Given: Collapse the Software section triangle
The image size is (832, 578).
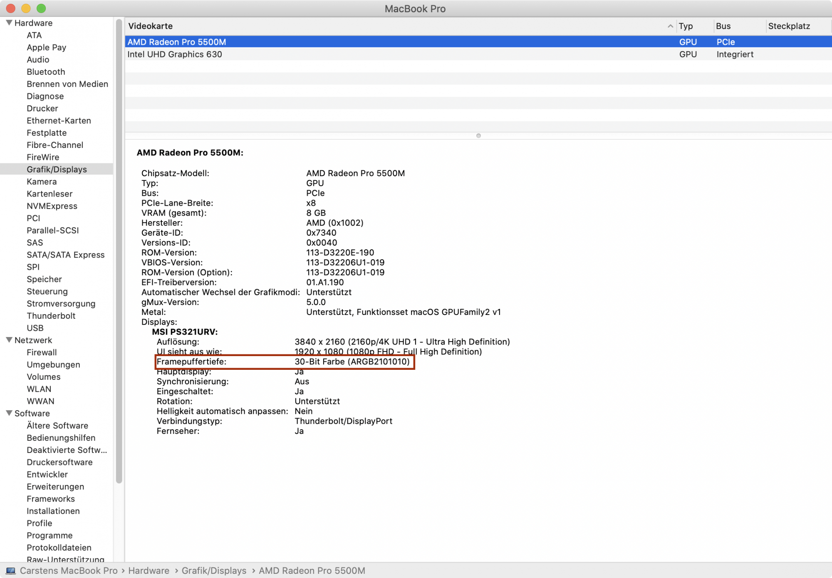Looking at the screenshot, I should [x=9, y=413].
